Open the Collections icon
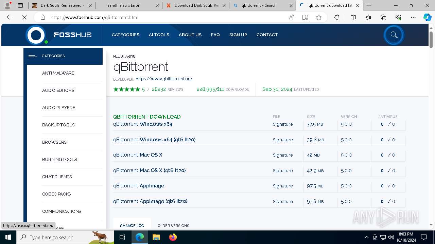Image resolution: width=435 pixels, height=244 pixels. pos(383,17)
